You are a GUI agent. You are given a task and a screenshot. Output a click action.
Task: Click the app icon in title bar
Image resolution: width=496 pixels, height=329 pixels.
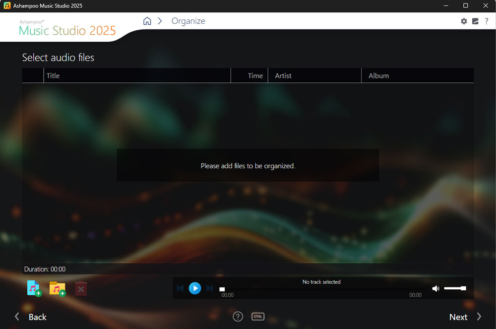7,5
